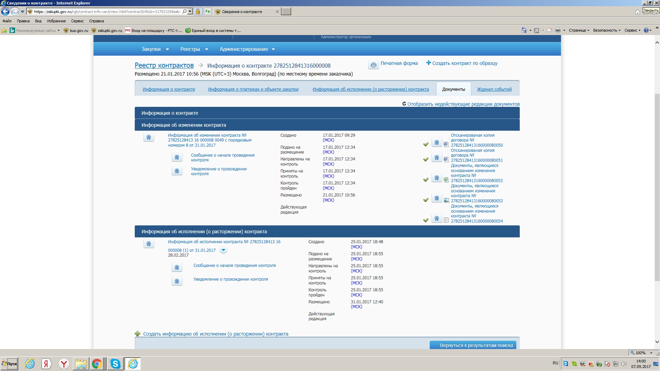Click signature icon beside contract change information
Screen dimensions: 660x371
click(148, 137)
